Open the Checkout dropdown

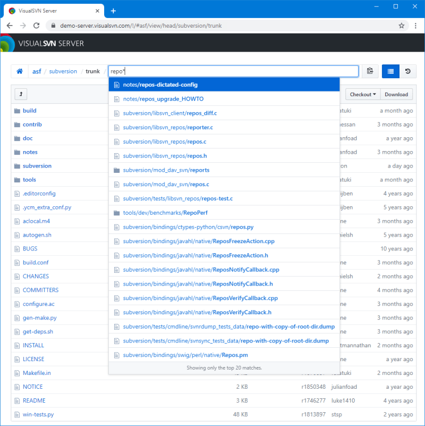[x=363, y=94]
